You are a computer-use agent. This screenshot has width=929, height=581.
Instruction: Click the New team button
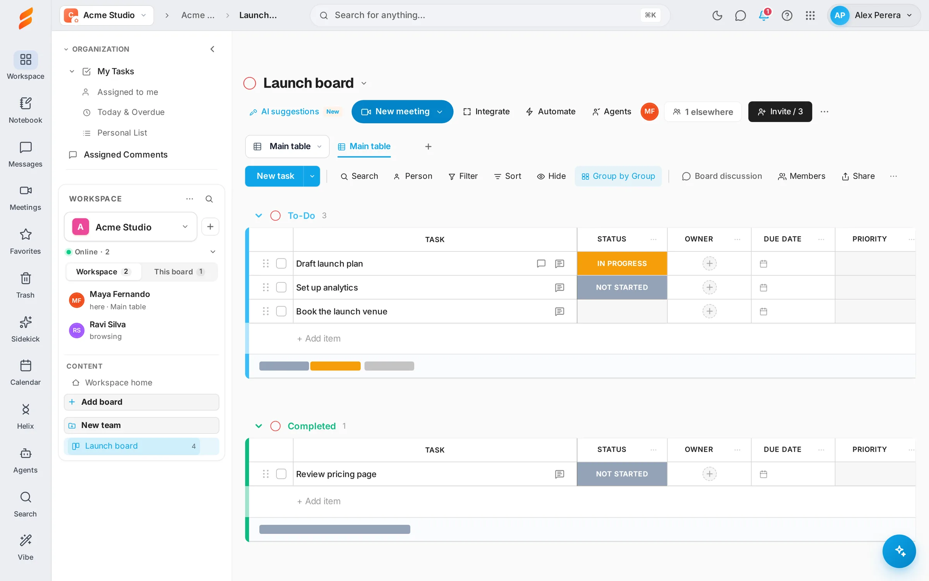[x=142, y=425]
